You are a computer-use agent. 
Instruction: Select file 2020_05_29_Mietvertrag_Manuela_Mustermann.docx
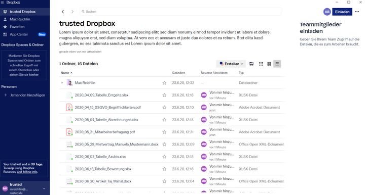117,144
